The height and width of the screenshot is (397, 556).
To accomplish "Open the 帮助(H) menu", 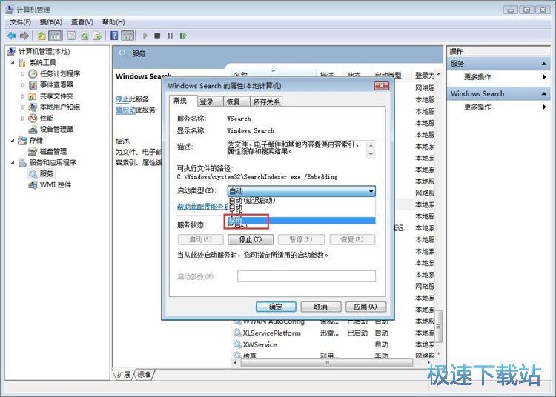I will click(x=113, y=22).
